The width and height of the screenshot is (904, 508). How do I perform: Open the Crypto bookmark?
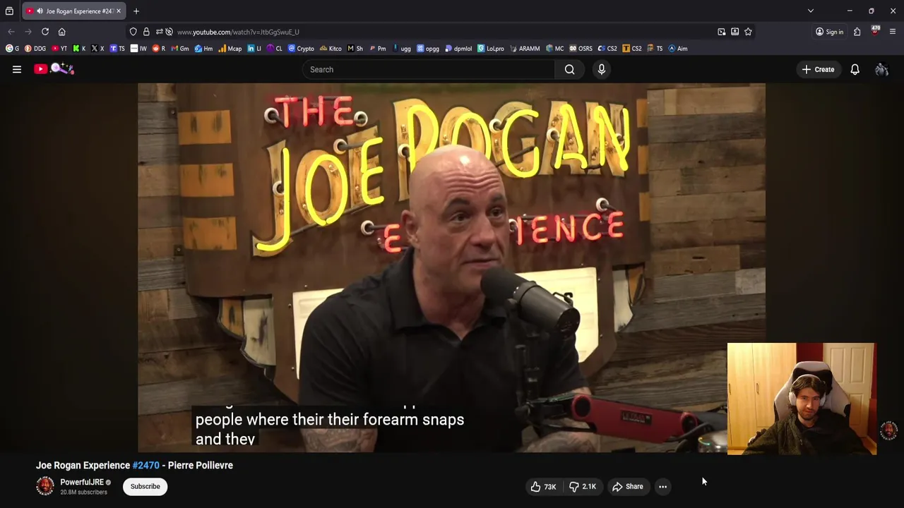coord(301,49)
